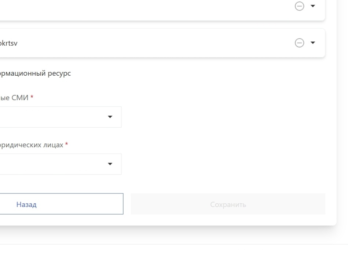Viewport: 348px width, 260px height.
Task: Click the Сохранить button
Action: pyautogui.click(x=228, y=204)
